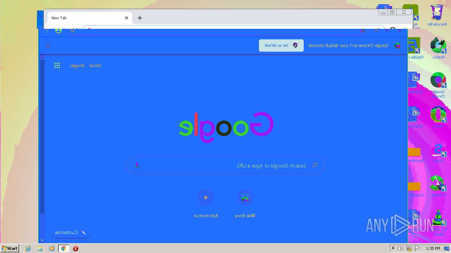
Task: Click the voice search microphone icon
Action: tap(137, 165)
